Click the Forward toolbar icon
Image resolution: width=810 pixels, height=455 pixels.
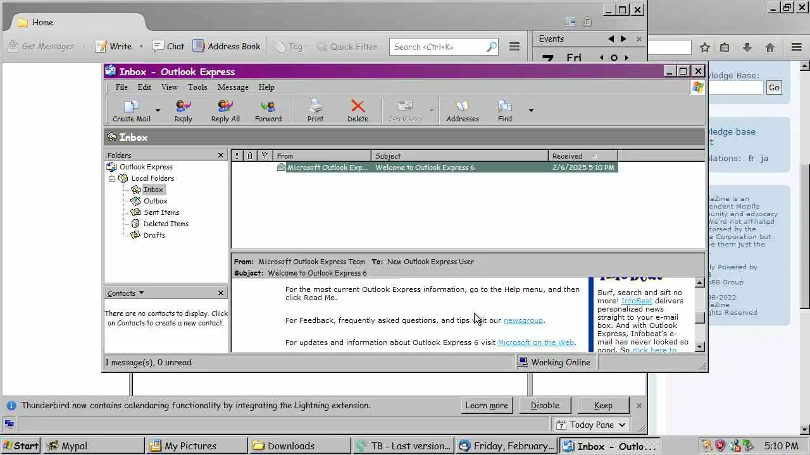click(x=268, y=111)
